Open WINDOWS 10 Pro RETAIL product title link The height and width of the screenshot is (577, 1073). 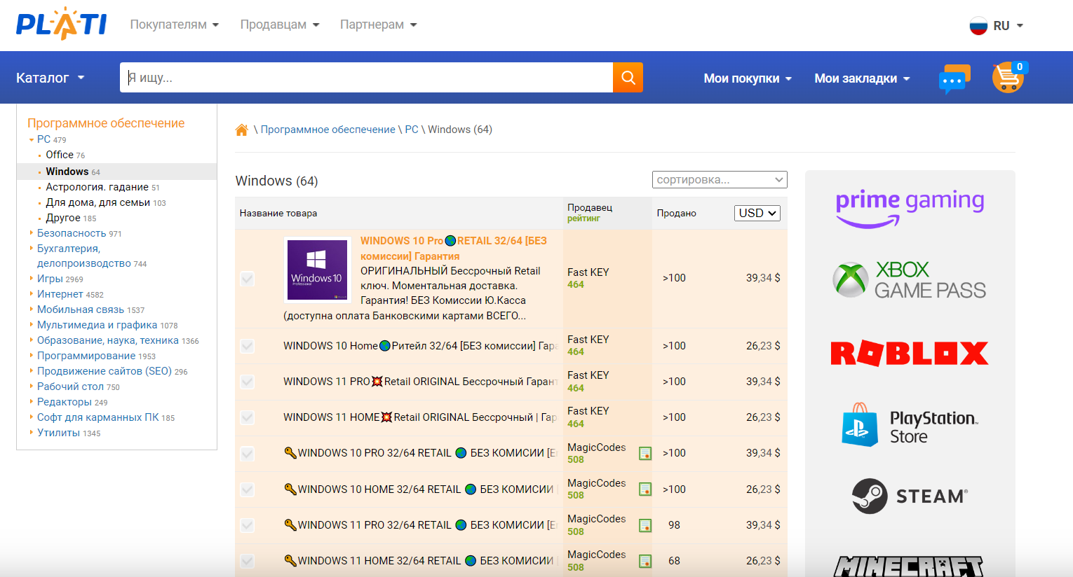click(454, 248)
